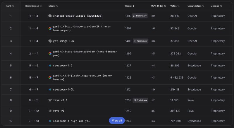Click Google logo beside gemini-3-pro-image-preview-2k
Screen dimensions: 234x128
click(x=50, y=28)
